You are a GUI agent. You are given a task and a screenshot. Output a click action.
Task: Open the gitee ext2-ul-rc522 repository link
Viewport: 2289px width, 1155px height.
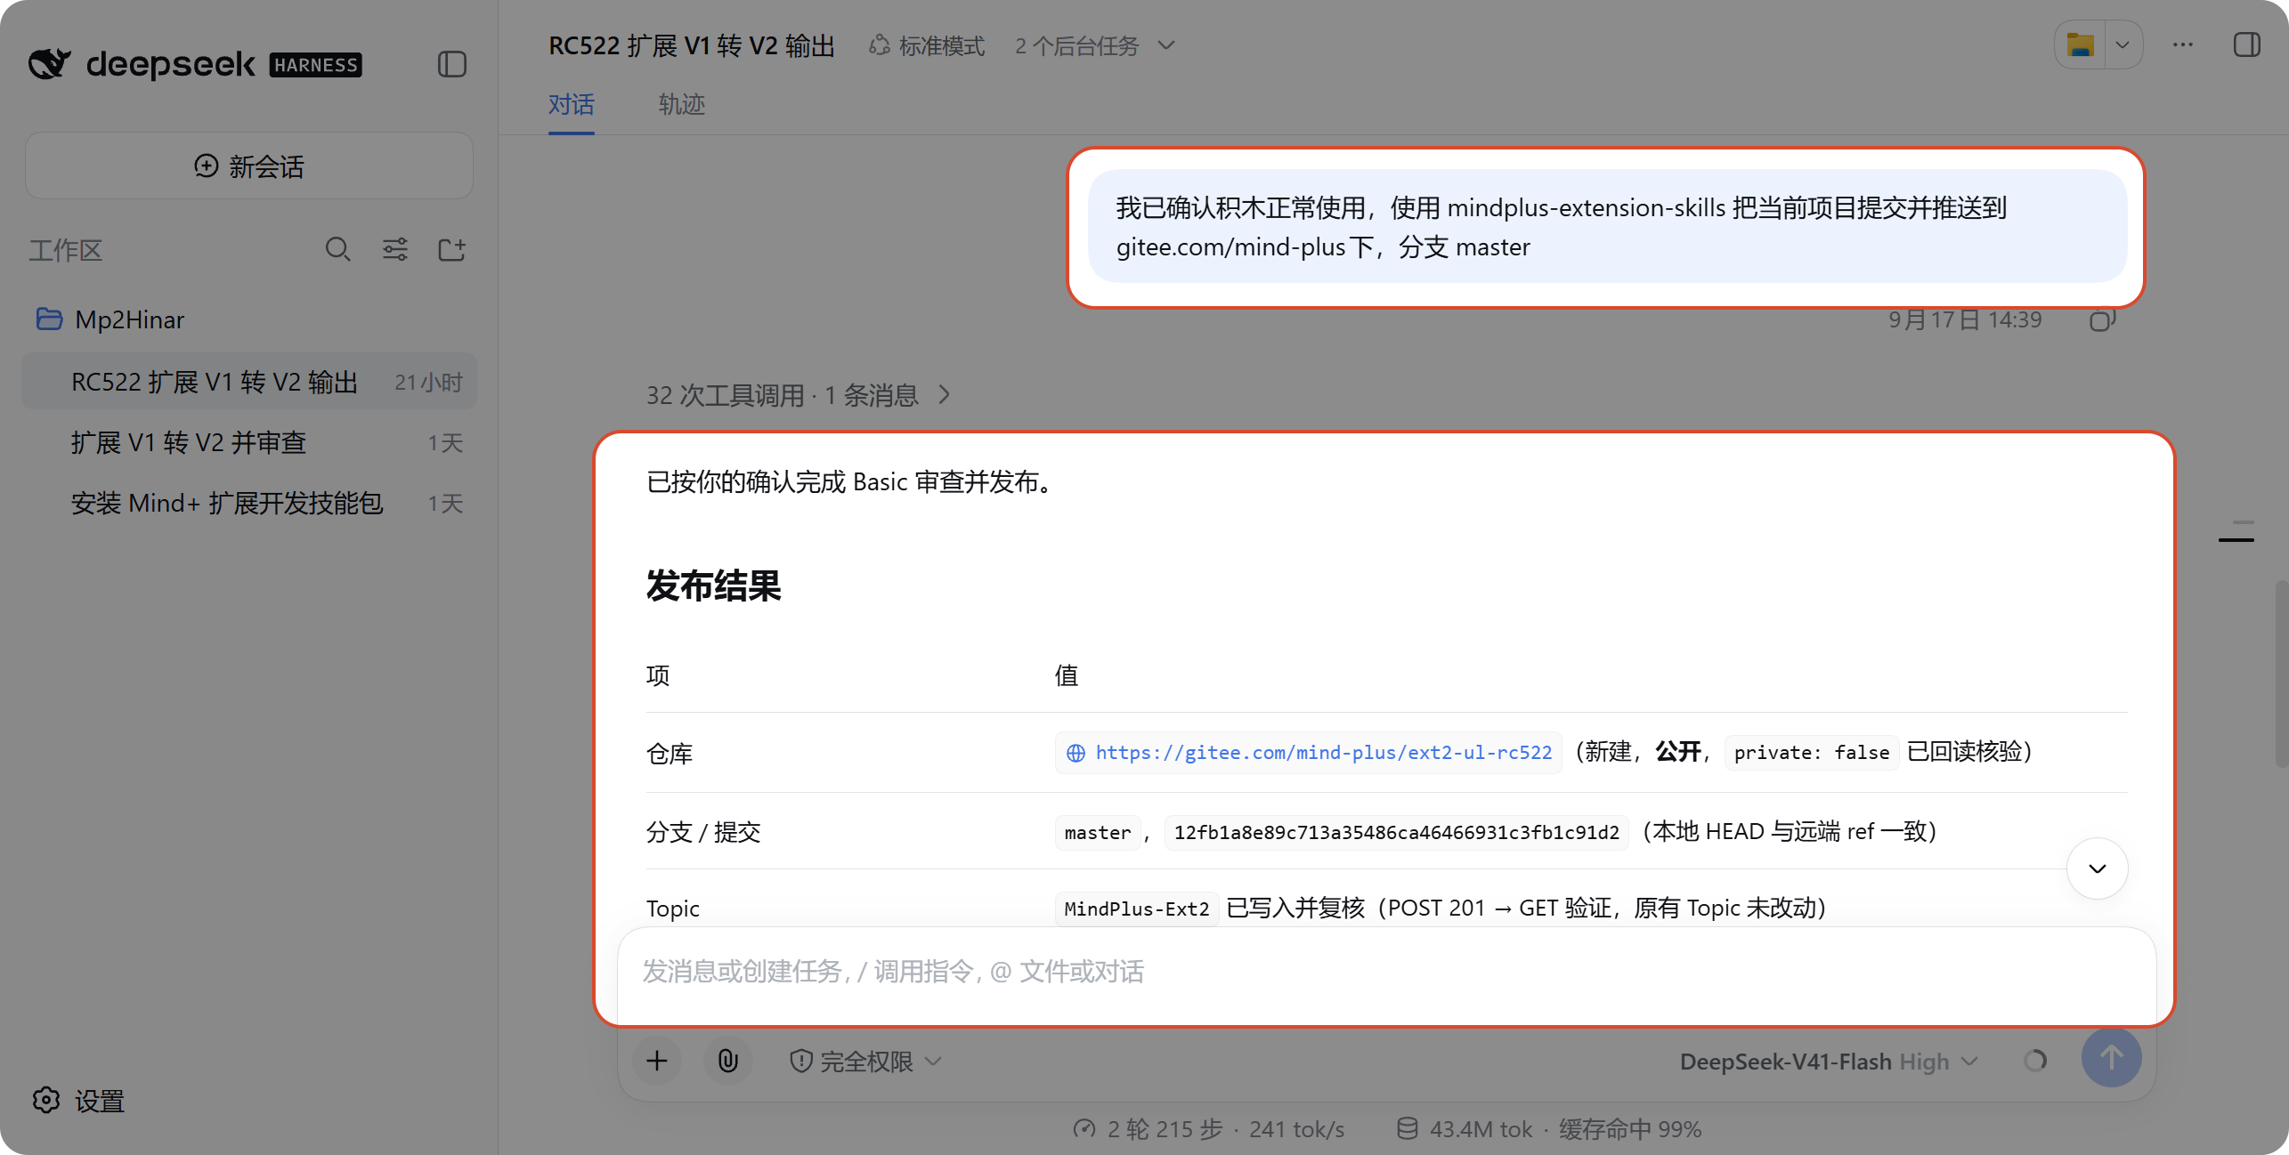1309,753
